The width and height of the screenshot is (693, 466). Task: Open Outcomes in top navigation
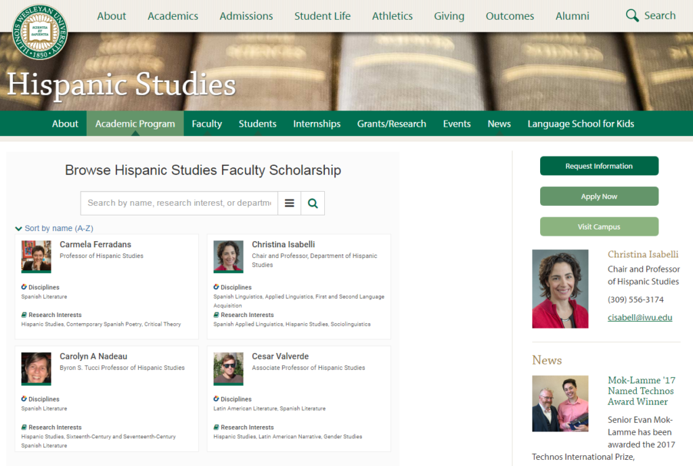510,16
